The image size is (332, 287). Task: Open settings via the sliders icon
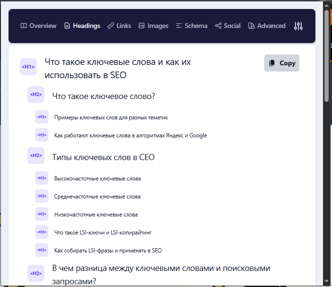298,26
